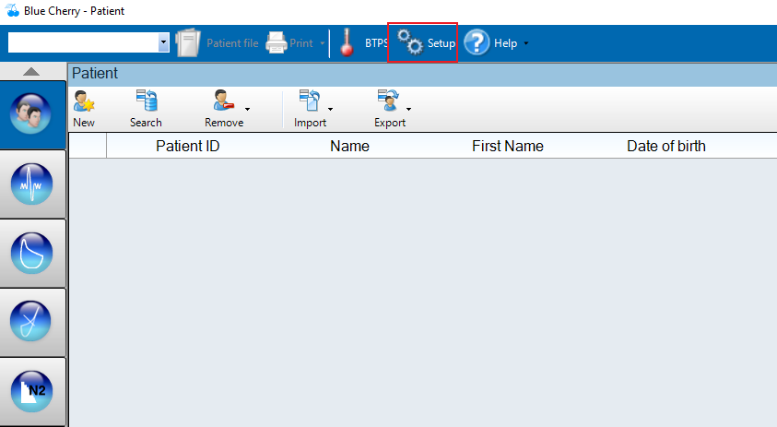Click the Help question mark icon
The height and width of the screenshot is (427, 777).
pos(477,42)
